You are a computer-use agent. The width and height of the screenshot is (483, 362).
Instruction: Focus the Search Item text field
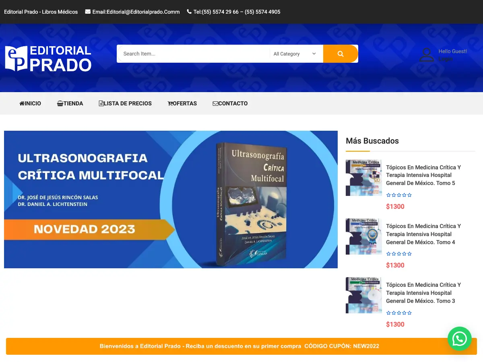tap(193, 54)
